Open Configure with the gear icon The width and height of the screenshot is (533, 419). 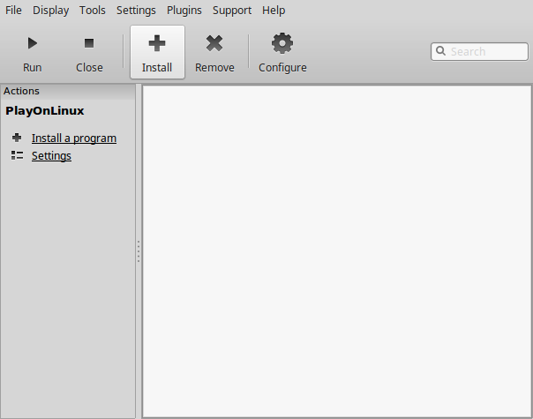(282, 43)
